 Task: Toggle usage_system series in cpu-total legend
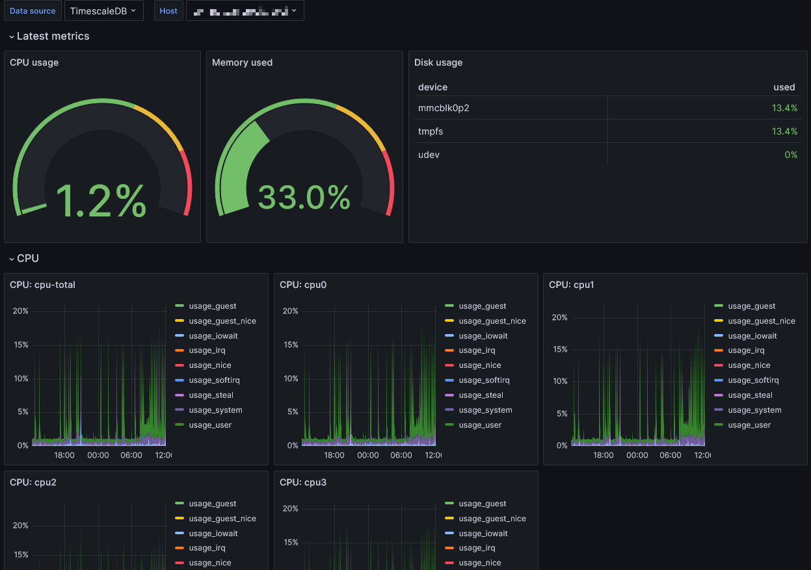click(x=215, y=410)
